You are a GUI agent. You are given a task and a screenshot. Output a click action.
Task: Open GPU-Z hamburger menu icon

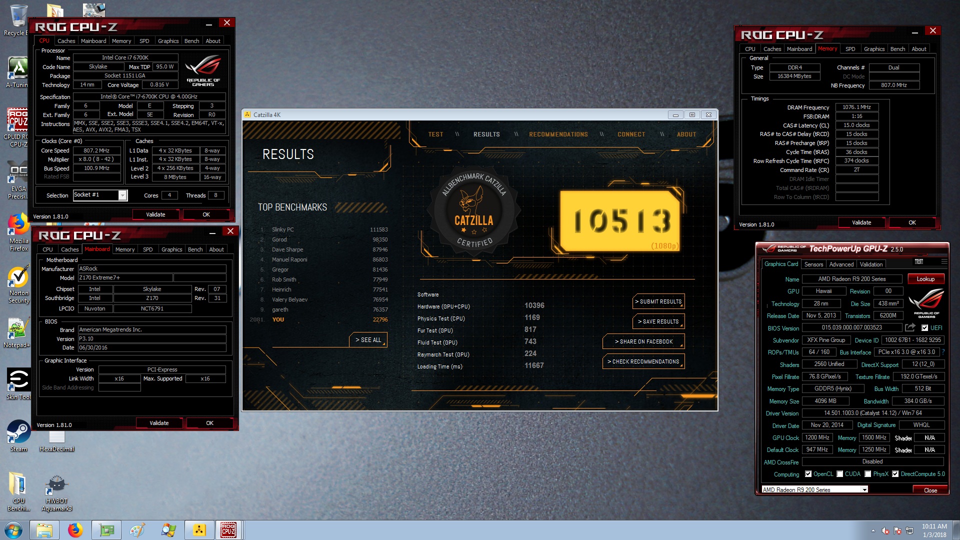pos(944,261)
